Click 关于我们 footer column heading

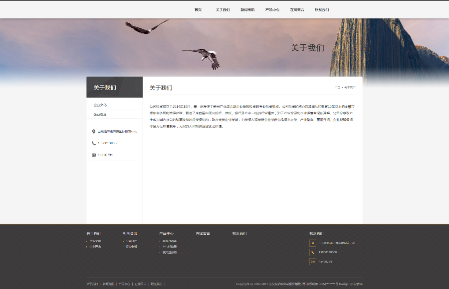[94, 233]
